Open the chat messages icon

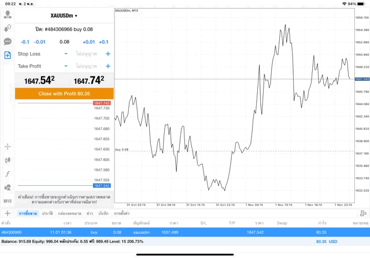(8, 42)
